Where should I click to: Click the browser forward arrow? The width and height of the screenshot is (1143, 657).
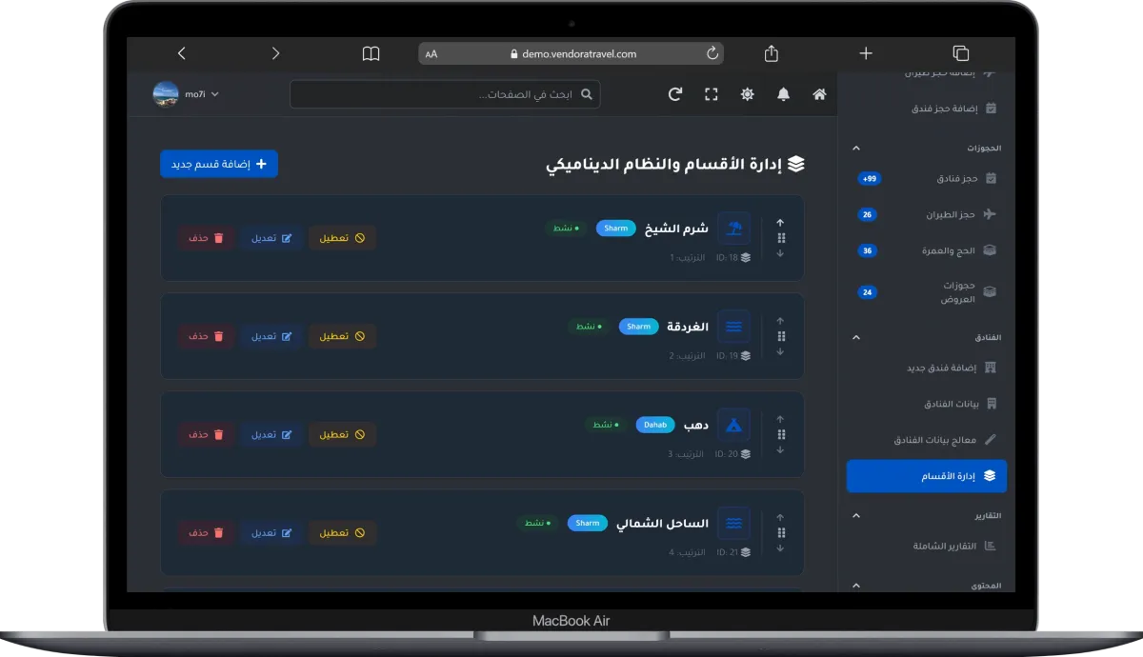pos(275,53)
